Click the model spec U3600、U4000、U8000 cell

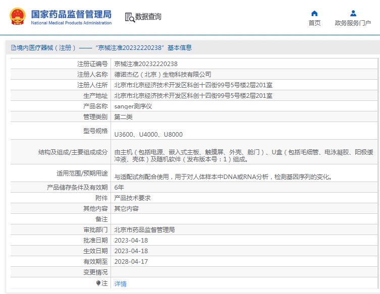tap(148, 135)
